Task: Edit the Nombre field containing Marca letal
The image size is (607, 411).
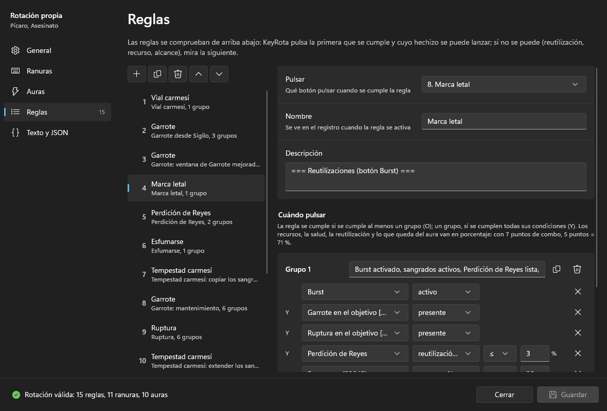Action: 504,121
